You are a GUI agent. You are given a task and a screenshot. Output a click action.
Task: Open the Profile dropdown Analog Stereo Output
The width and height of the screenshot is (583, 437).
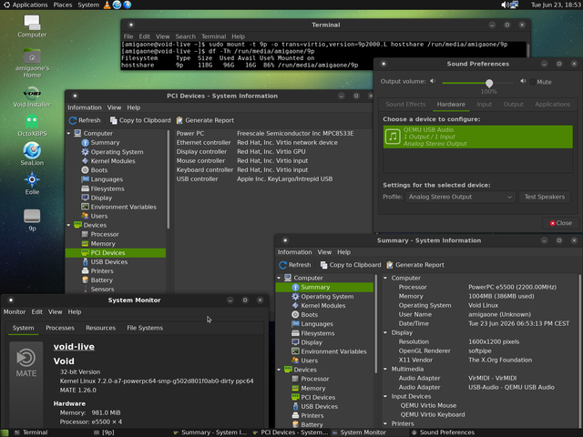coord(460,197)
